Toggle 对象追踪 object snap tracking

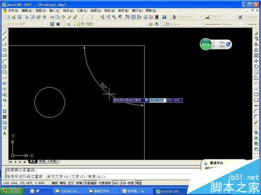click(104, 183)
